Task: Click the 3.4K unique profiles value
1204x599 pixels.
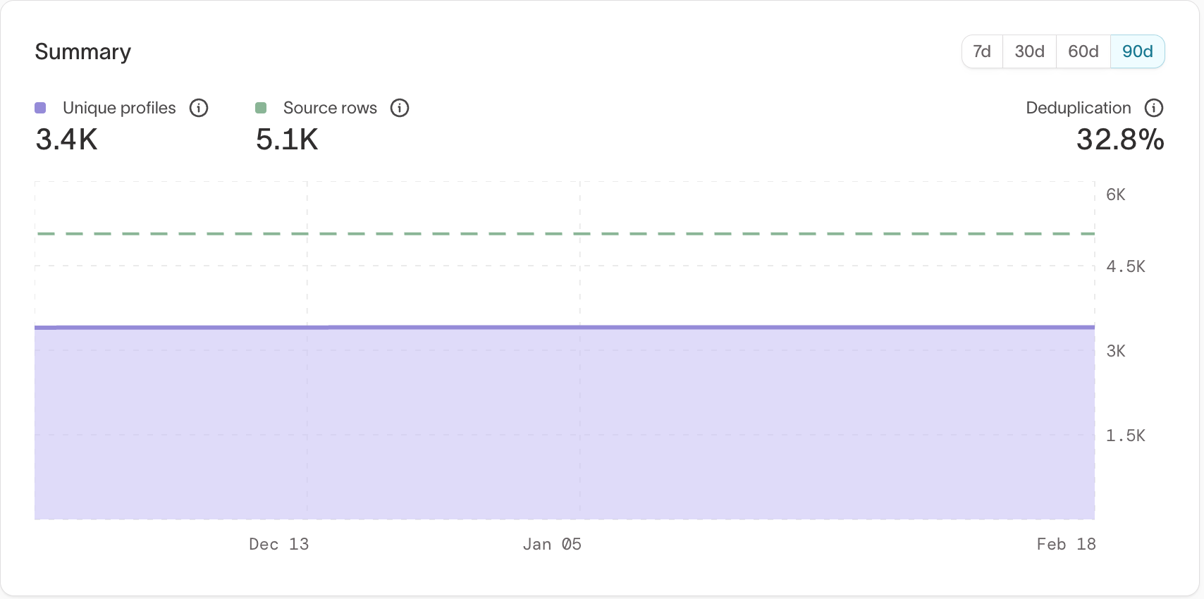Action: (67, 140)
